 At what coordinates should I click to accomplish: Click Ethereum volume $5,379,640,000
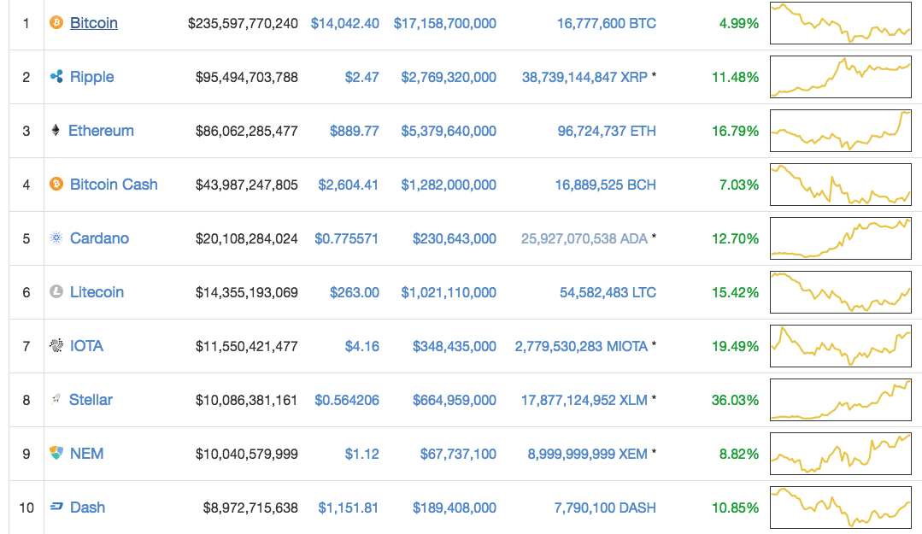[449, 131]
